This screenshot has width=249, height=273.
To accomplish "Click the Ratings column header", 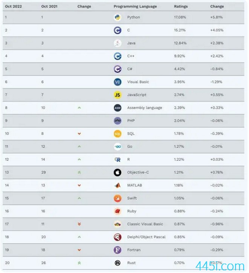I will pos(181,6).
